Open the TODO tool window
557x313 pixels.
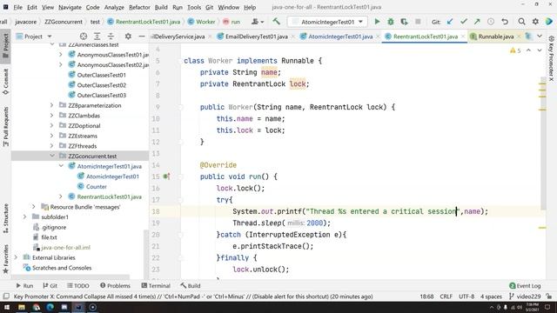(x=78, y=286)
